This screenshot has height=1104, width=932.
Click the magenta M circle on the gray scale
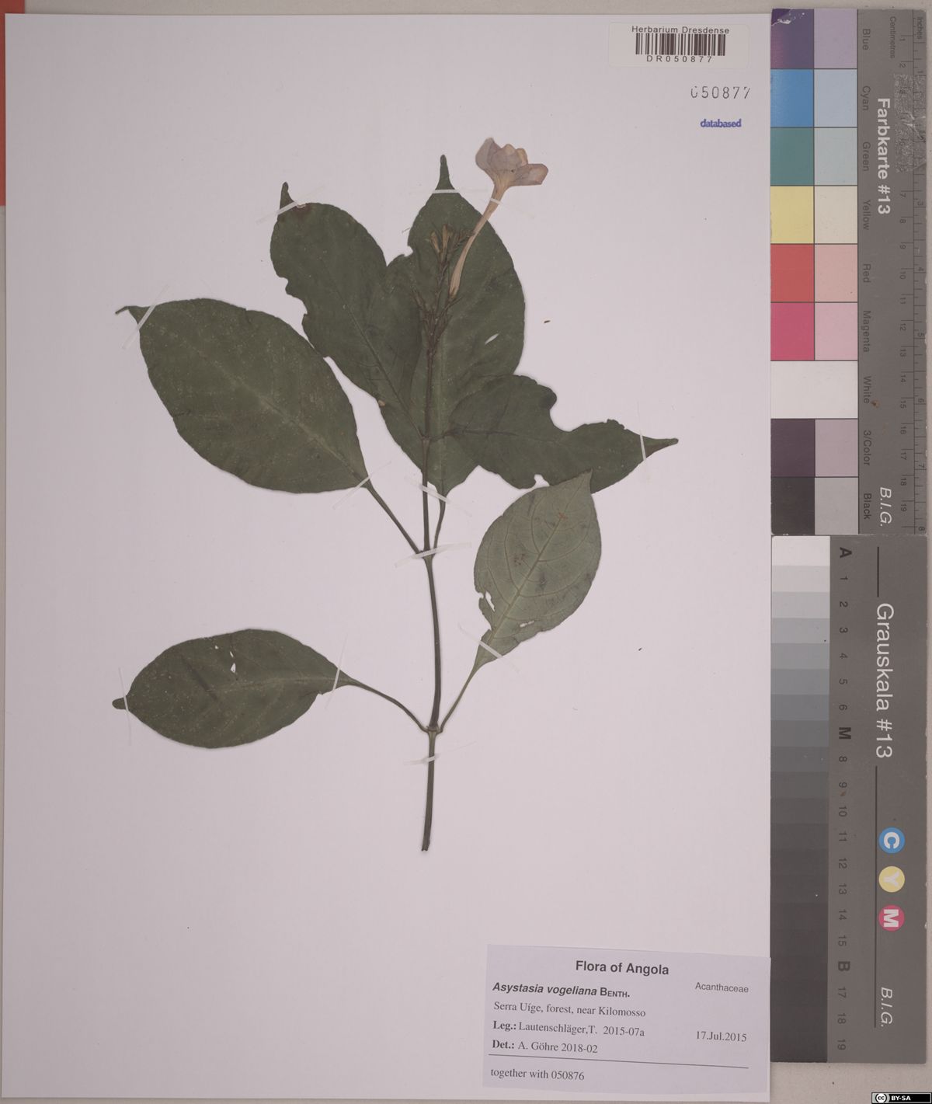coord(891,920)
